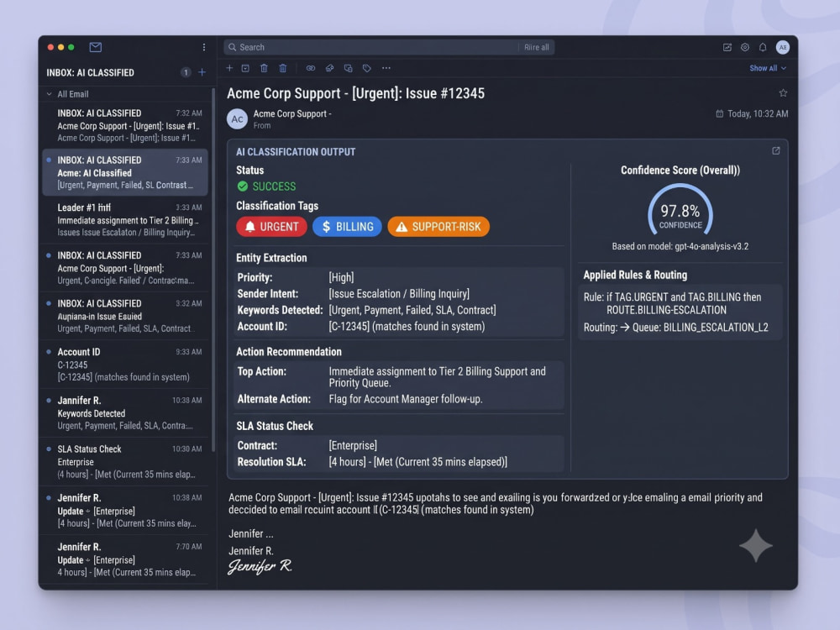
Task: Click the model name gpt-4o-analysis-v3.2
Action: tap(711, 246)
